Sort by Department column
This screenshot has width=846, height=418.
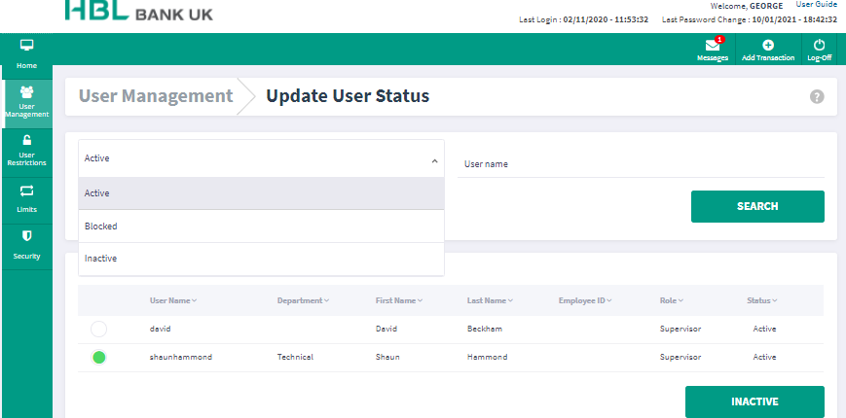click(303, 300)
